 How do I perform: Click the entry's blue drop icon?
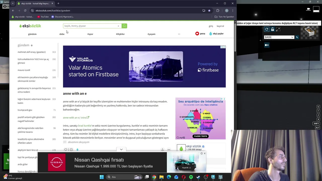tap(77, 150)
